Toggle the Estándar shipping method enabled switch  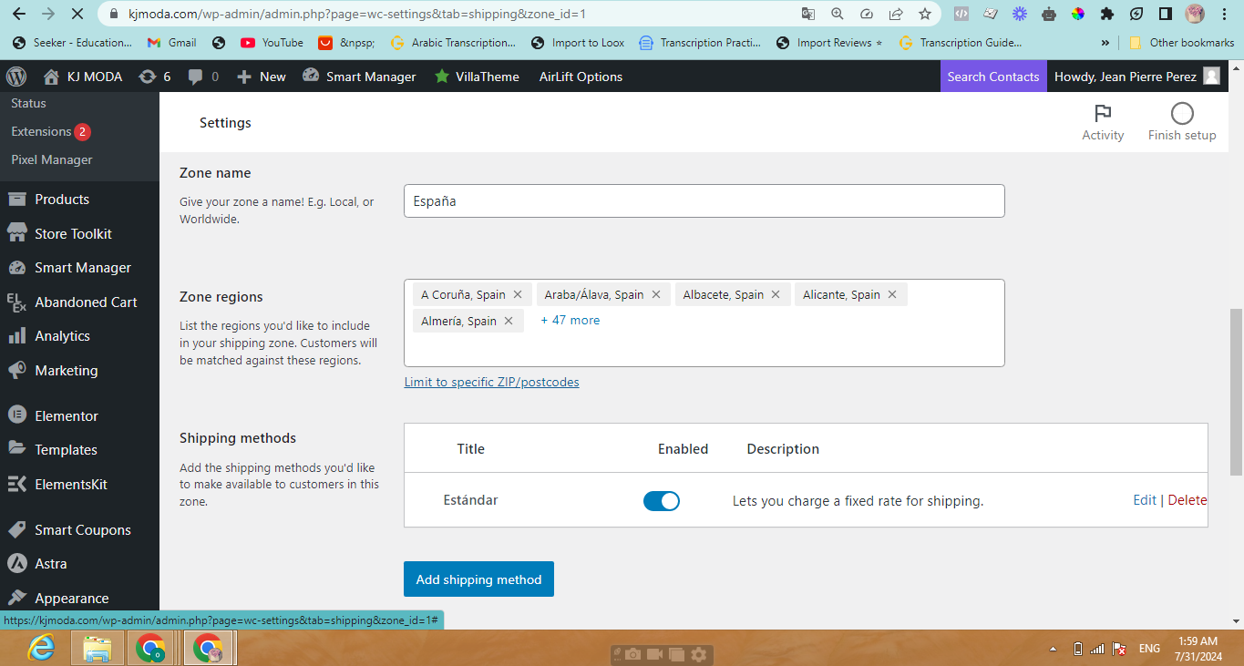coord(662,501)
